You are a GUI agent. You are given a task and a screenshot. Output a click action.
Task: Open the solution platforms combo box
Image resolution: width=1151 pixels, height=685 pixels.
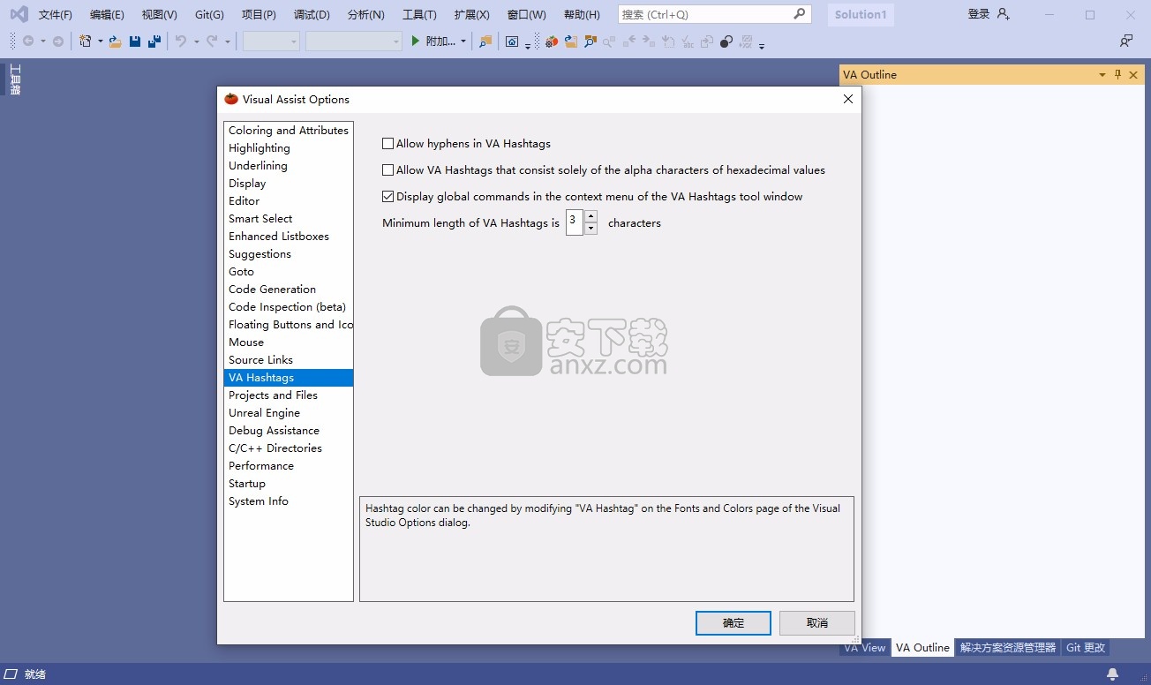click(354, 41)
